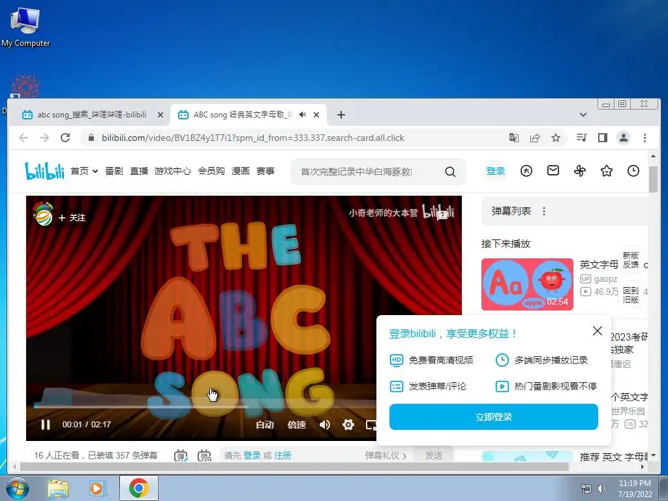
Task: Expand the 首页 dropdown arrow
Action: point(95,172)
